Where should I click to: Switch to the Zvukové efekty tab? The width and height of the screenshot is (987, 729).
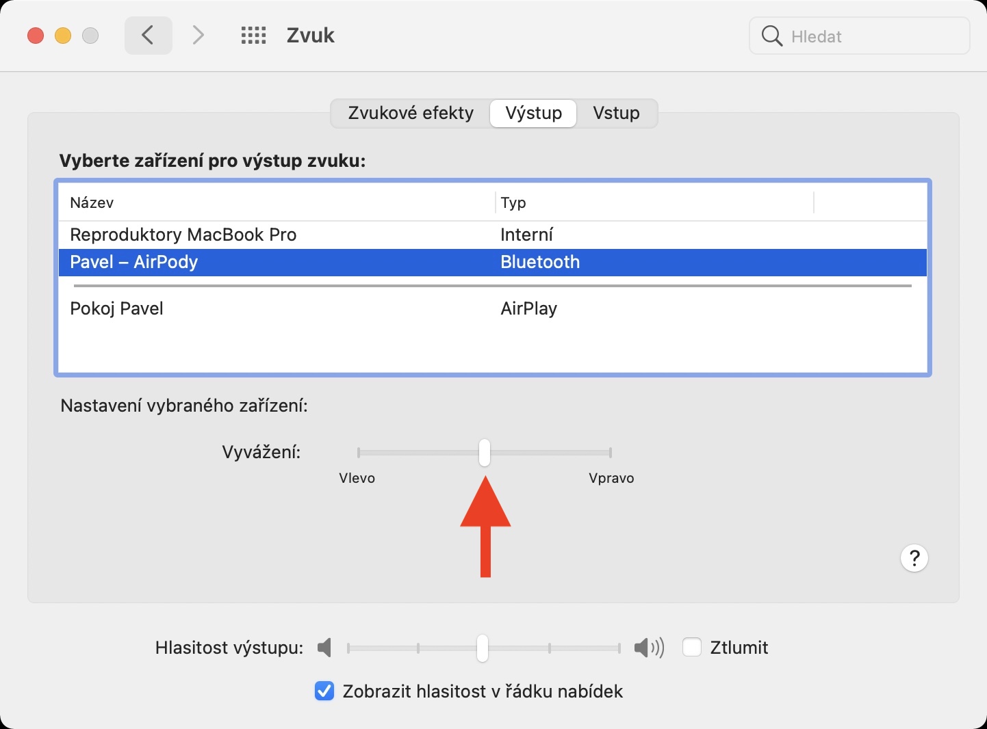pos(411,113)
